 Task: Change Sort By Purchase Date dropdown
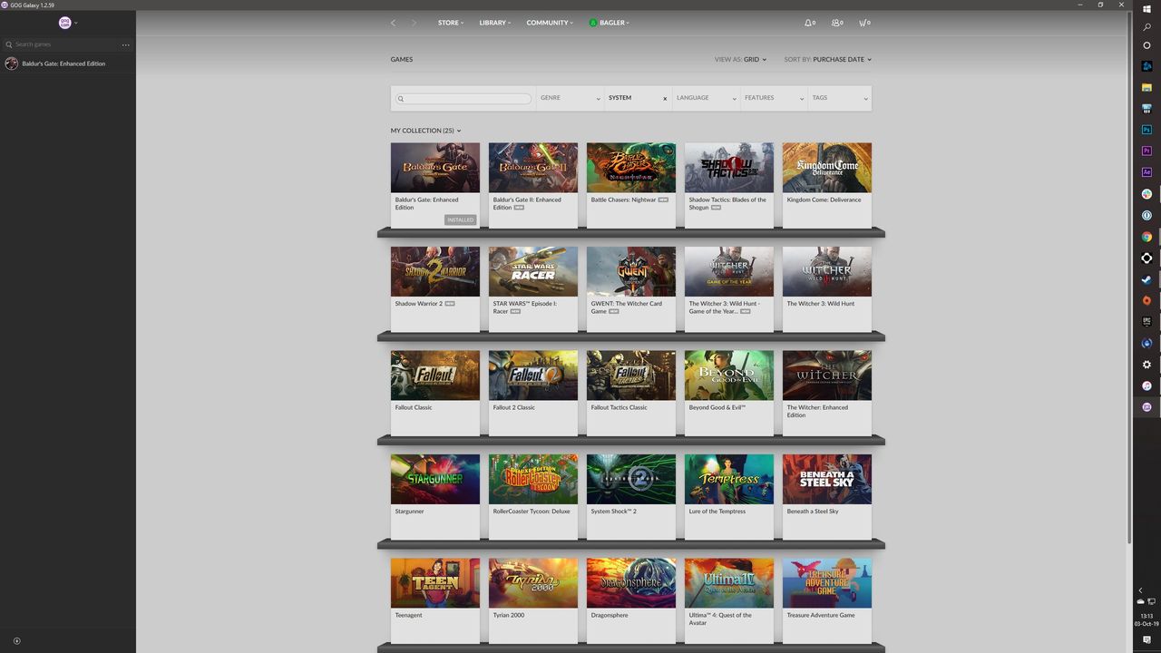tap(843, 60)
